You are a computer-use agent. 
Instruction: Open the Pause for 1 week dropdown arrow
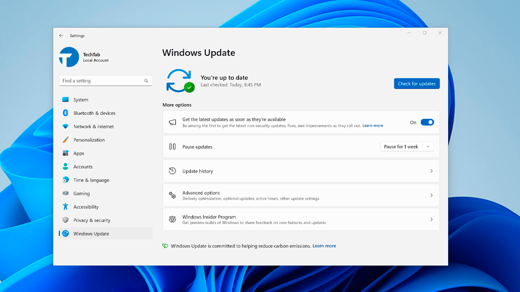click(x=428, y=147)
